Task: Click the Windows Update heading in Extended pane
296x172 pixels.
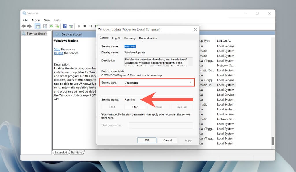Action: (66, 40)
